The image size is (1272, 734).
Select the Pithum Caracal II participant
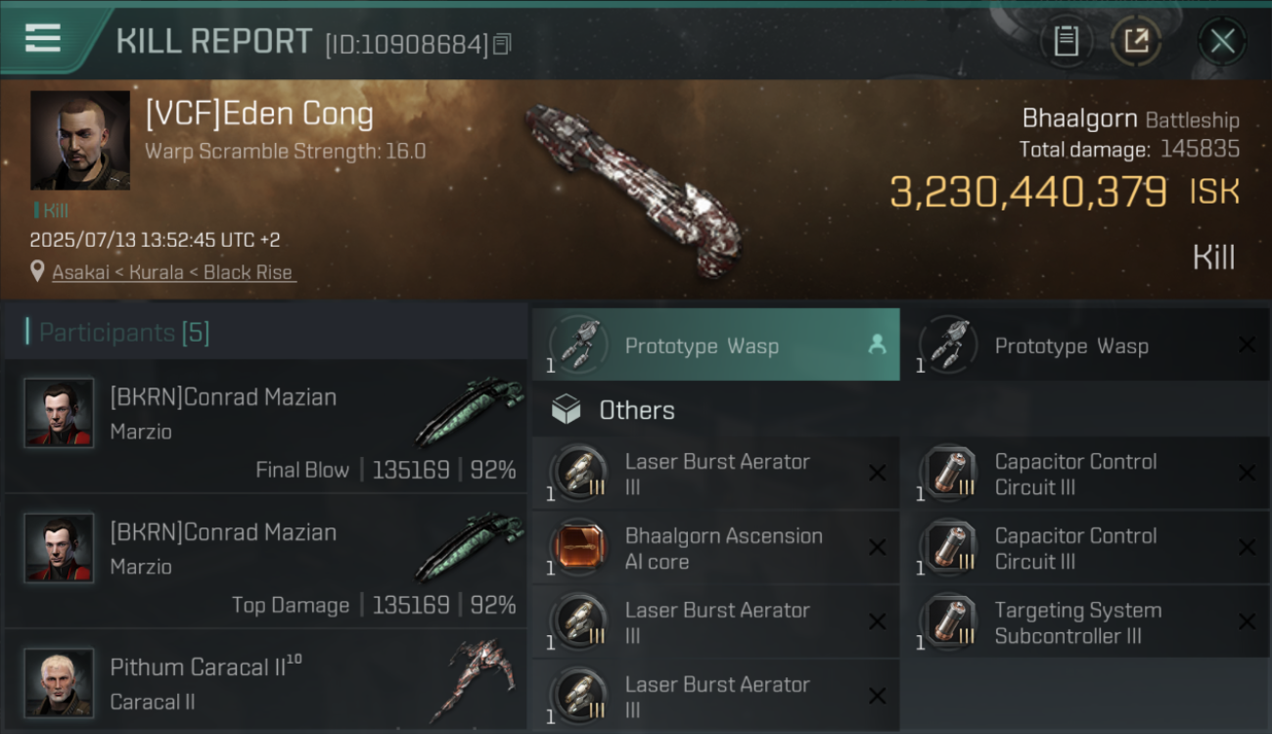tap(265, 681)
